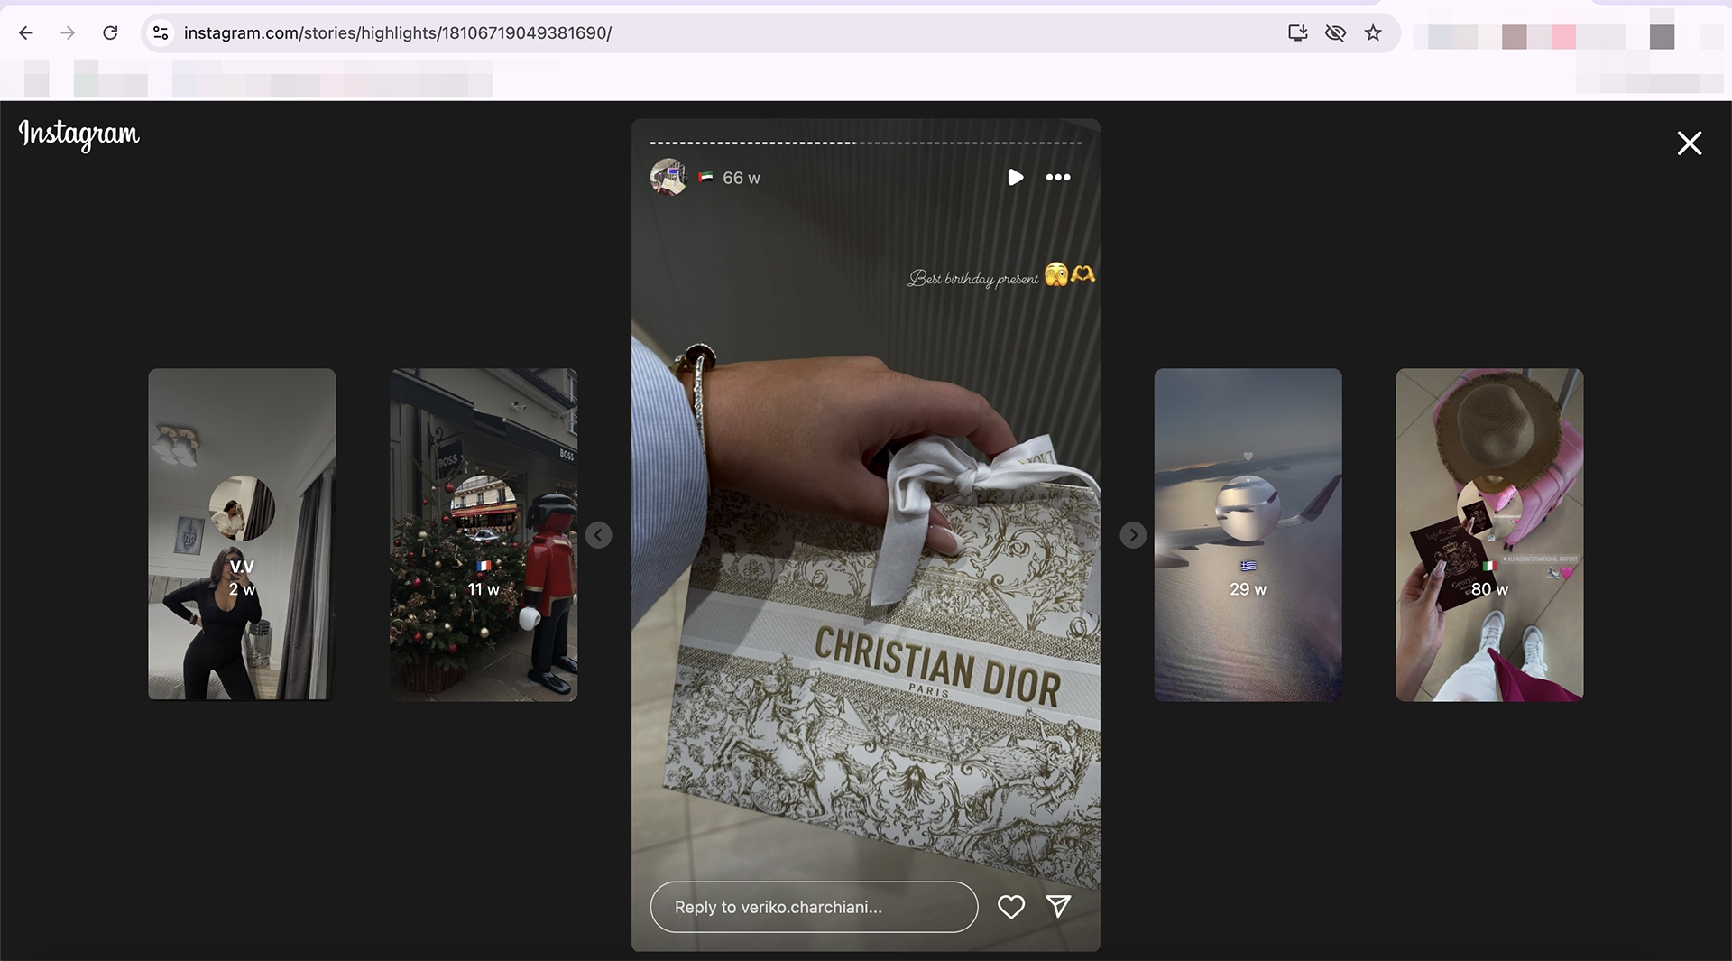Screen dimensions: 1732x961
Task: Open the three-dot story options menu
Action: coord(1058,177)
